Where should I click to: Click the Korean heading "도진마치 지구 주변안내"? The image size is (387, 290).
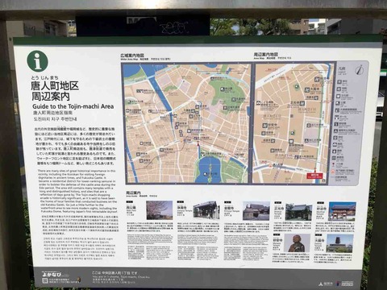(x=55, y=118)
